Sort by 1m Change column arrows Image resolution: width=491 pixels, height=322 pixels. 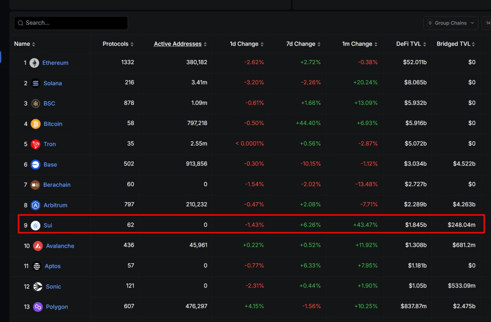coord(376,44)
